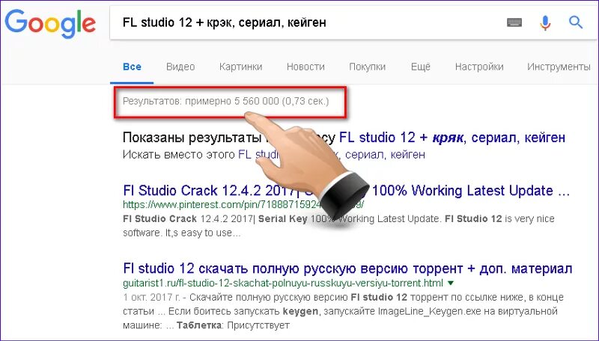Open the on-screen keyboard icon
This screenshot has height=341, width=599.
(x=514, y=22)
